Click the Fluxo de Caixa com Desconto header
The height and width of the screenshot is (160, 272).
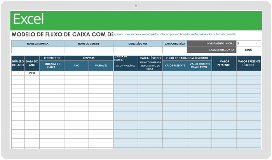click(187, 58)
